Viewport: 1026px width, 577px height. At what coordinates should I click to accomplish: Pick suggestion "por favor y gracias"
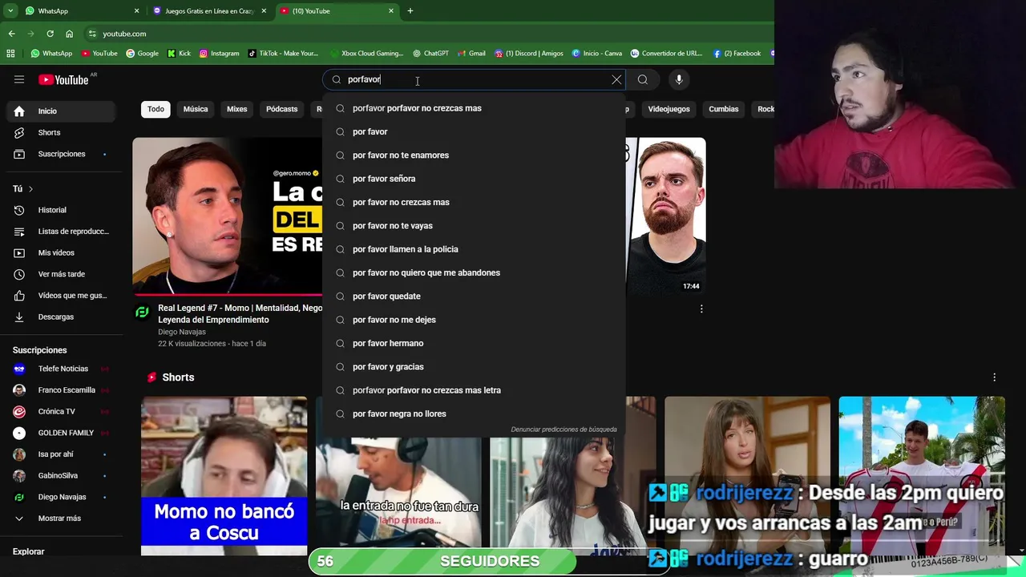tap(473, 367)
